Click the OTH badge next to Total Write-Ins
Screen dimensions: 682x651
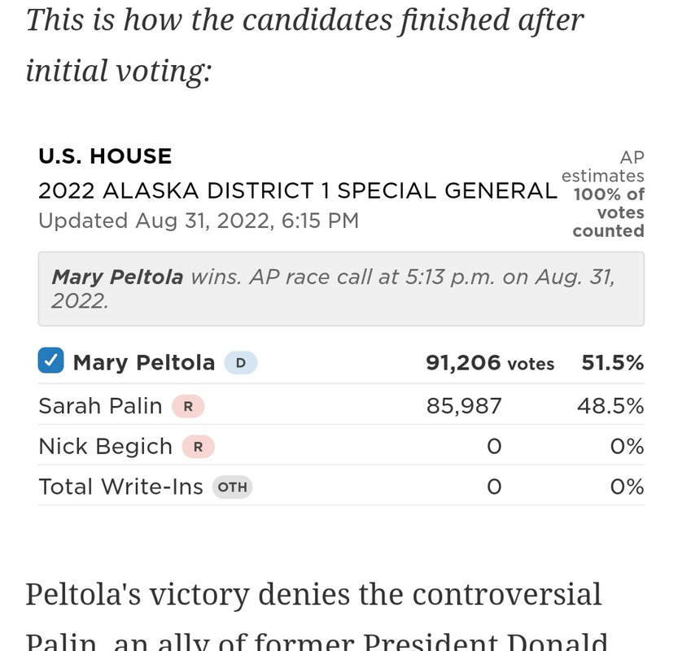232,487
